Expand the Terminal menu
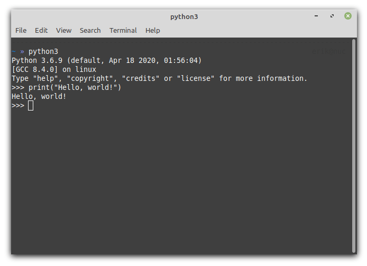367x266 pixels. 123,30
